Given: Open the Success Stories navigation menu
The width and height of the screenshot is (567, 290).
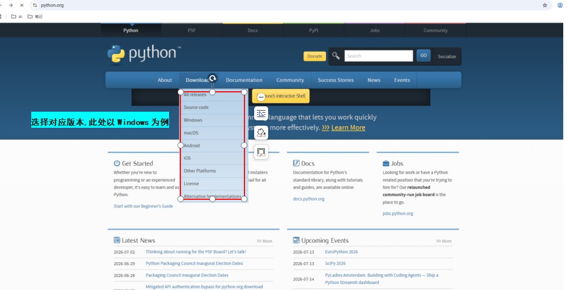Looking at the screenshot, I should tap(335, 80).
